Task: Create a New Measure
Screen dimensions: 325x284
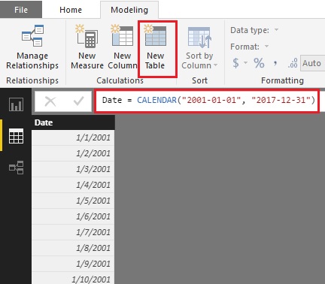Action: click(x=87, y=47)
